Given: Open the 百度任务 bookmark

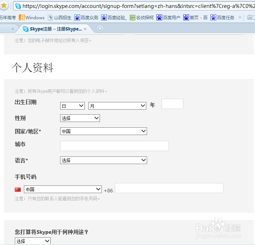Looking at the screenshot, I should tap(222, 17).
